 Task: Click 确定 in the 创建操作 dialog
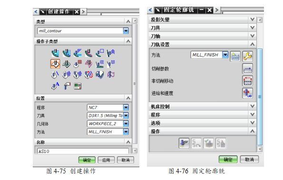coord(87,160)
